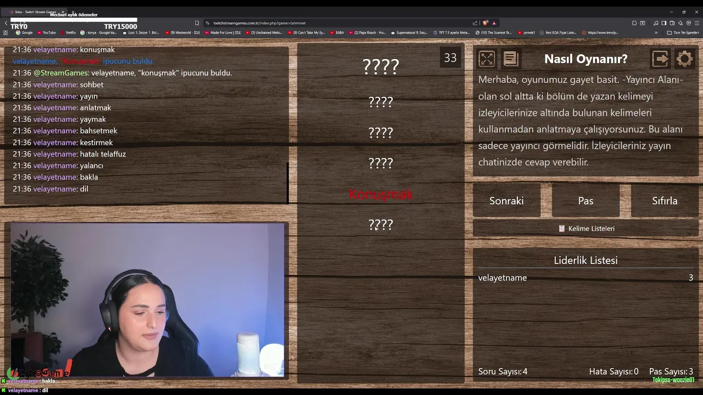Open Kelime Listeleri word lists
This screenshot has height=395, width=703.
(585, 228)
